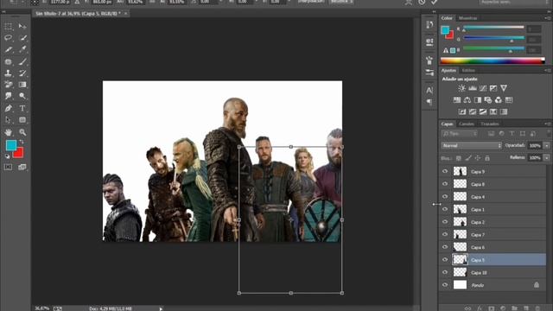Select the Hand tool
This screenshot has height=311, width=553.
[8, 132]
